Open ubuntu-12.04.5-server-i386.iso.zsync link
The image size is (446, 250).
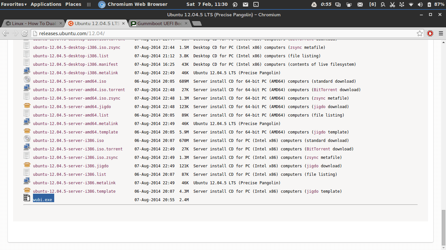click(x=75, y=158)
